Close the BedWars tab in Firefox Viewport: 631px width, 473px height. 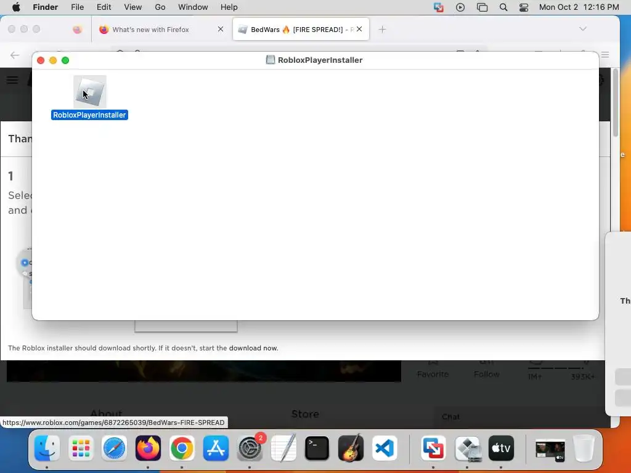click(x=359, y=29)
